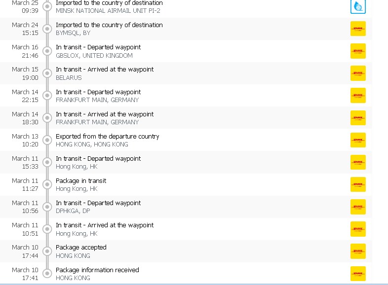The image size is (388, 285).
Task: Click the 'HONG KONG, HONG KONG' location text
Action: 92,144
